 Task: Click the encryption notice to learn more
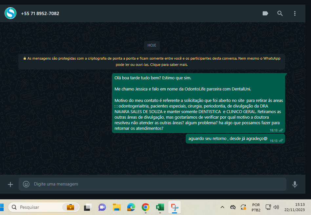152,61
